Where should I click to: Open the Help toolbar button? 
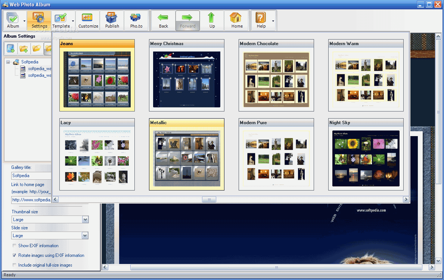pos(261,21)
